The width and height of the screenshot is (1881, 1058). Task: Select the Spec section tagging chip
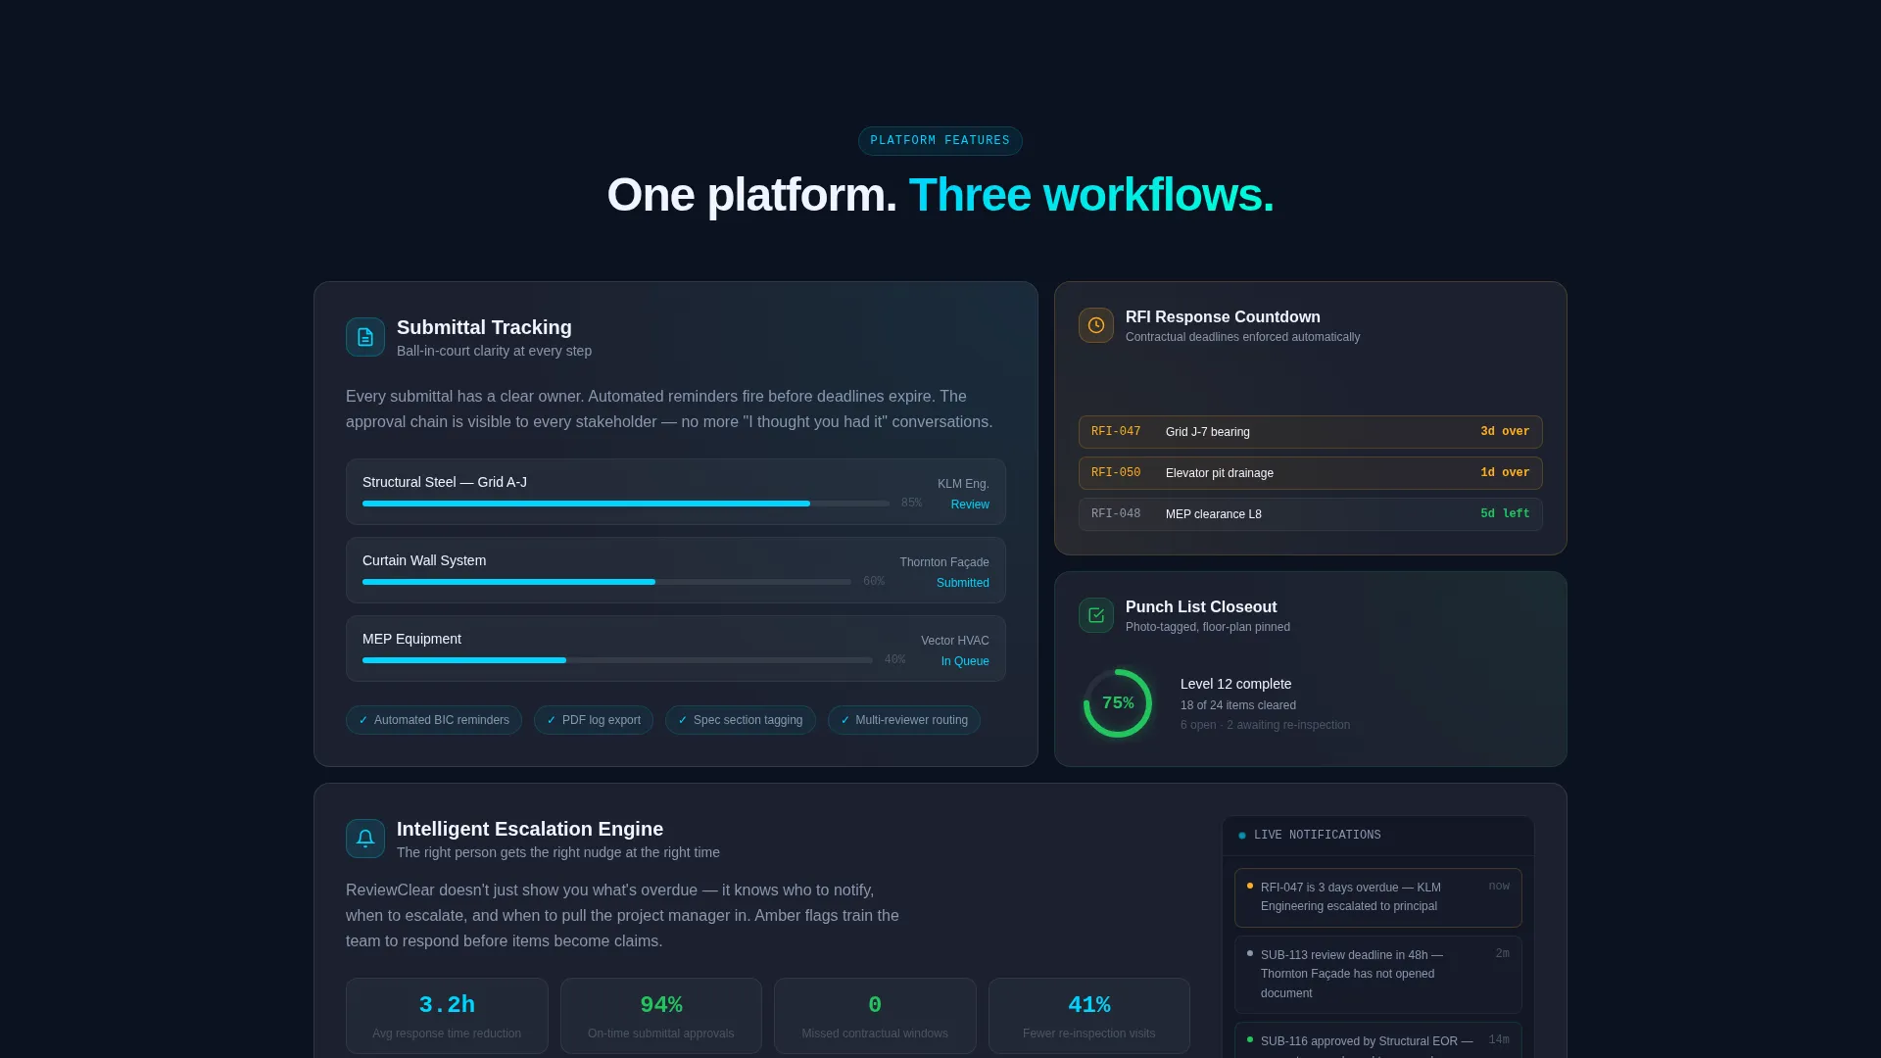741,720
